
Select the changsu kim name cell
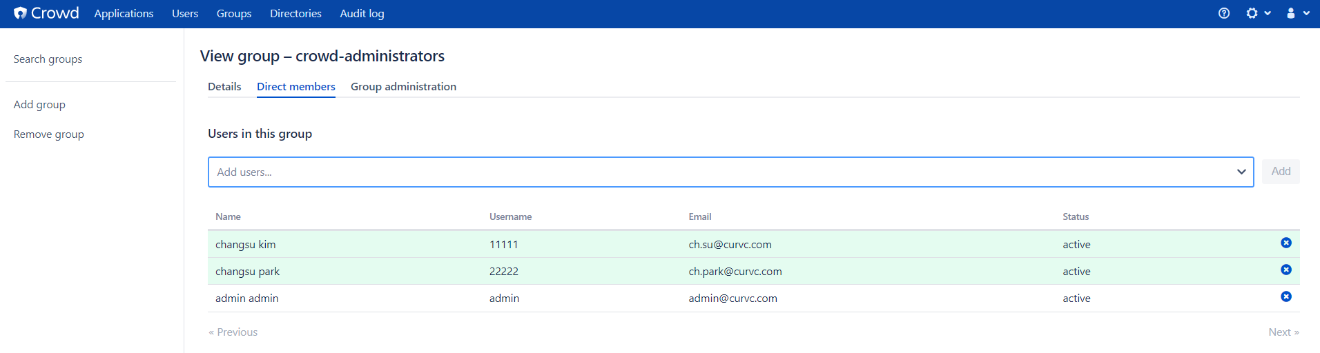[246, 244]
